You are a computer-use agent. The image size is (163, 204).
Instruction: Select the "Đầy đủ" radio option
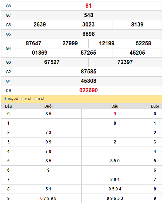[6, 99]
